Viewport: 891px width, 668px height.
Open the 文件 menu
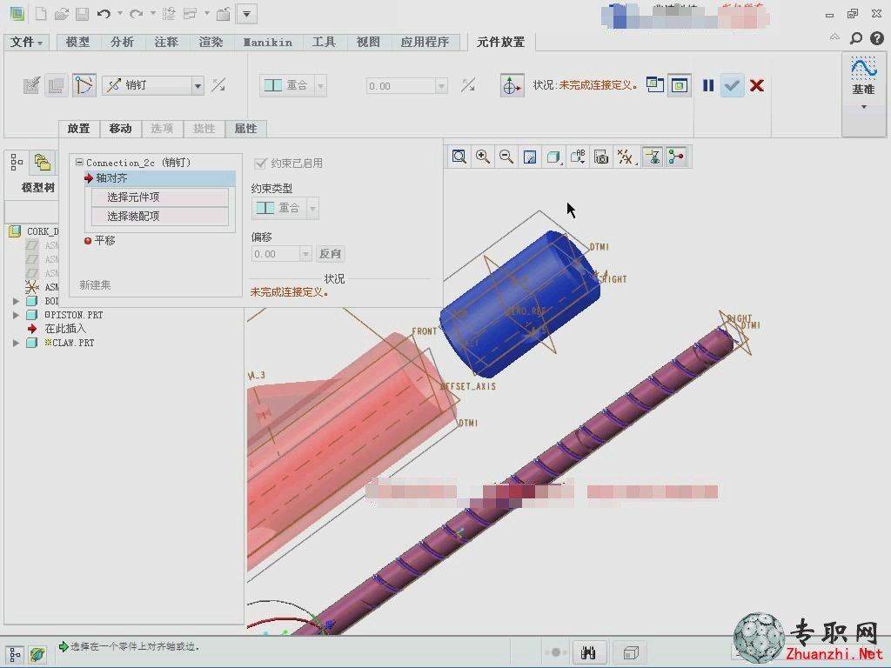point(26,42)
